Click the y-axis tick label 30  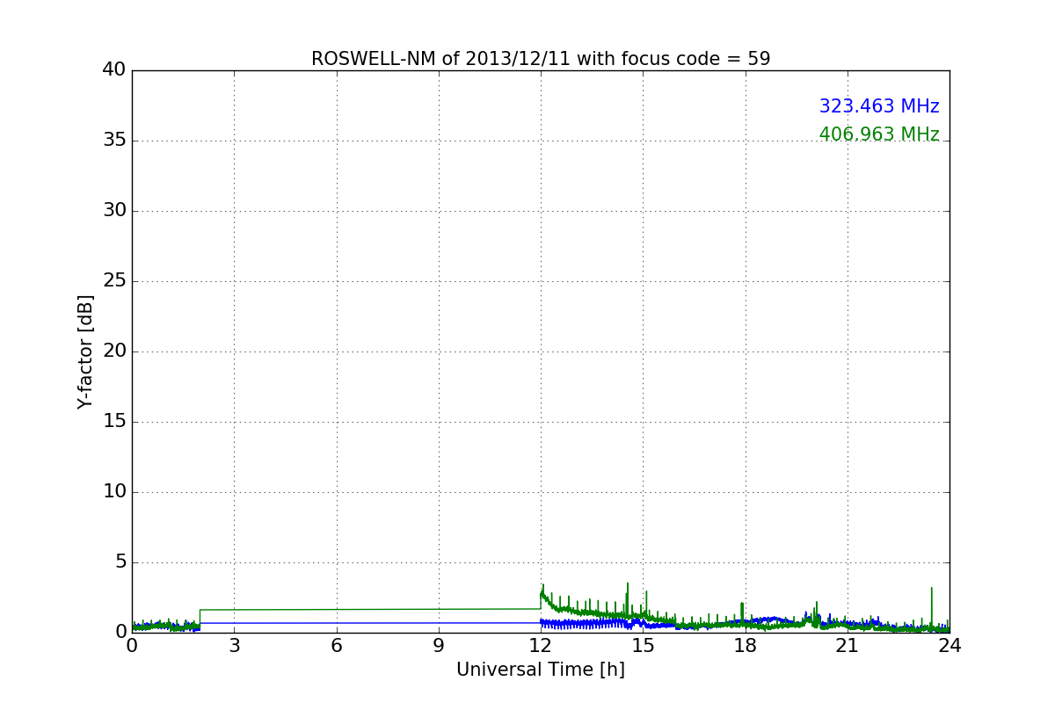(114, 211)
